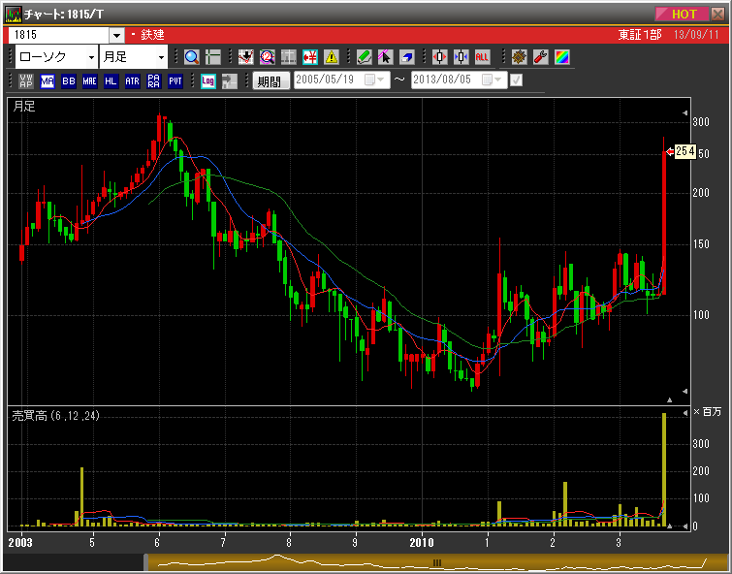Click the magnifier zoom tool icon
The image size is (732, 574).
pyautogui.click(x=191, y=57)
